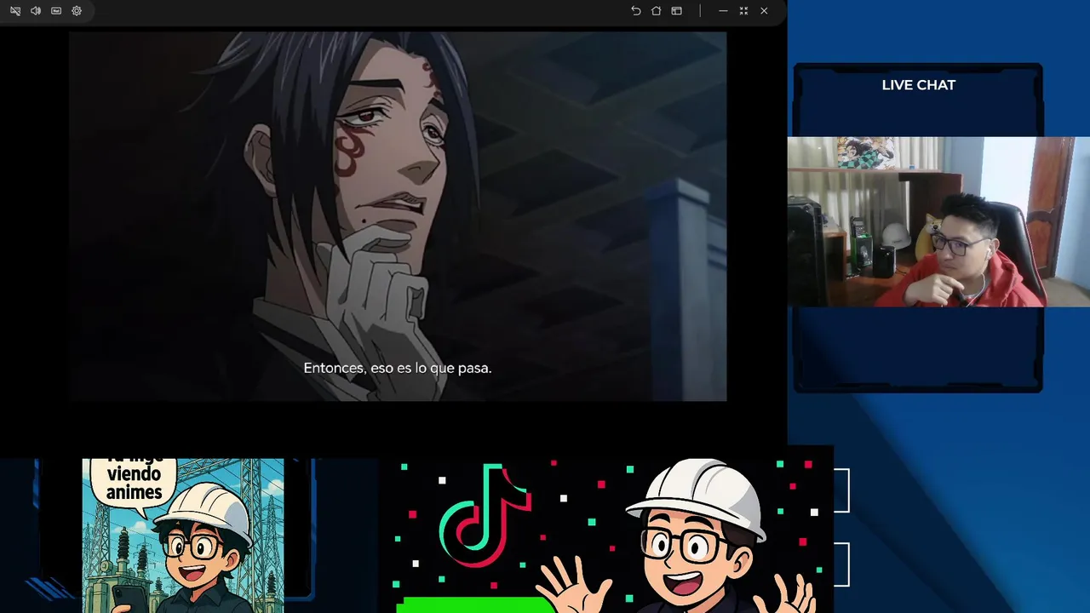Click the LIVE CHAT header
This screenshot has height=613, width=1090.
[918, 85]
